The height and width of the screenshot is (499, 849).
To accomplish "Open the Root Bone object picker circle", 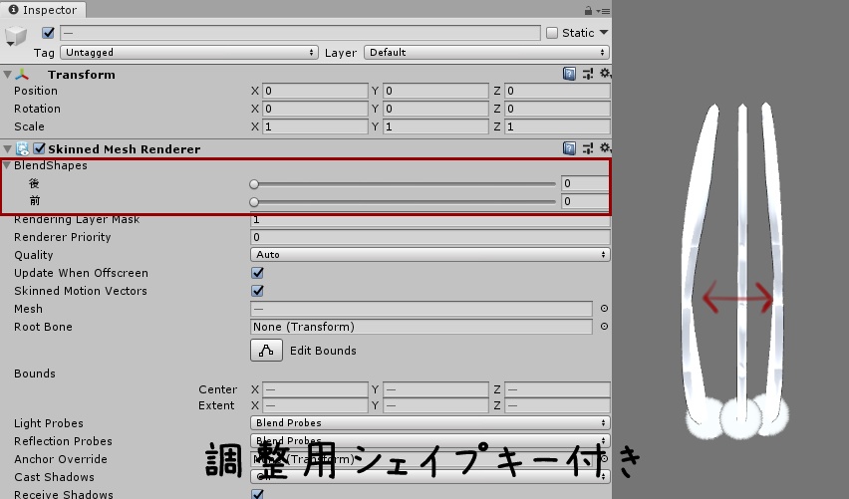I will (x=604, y=327).
